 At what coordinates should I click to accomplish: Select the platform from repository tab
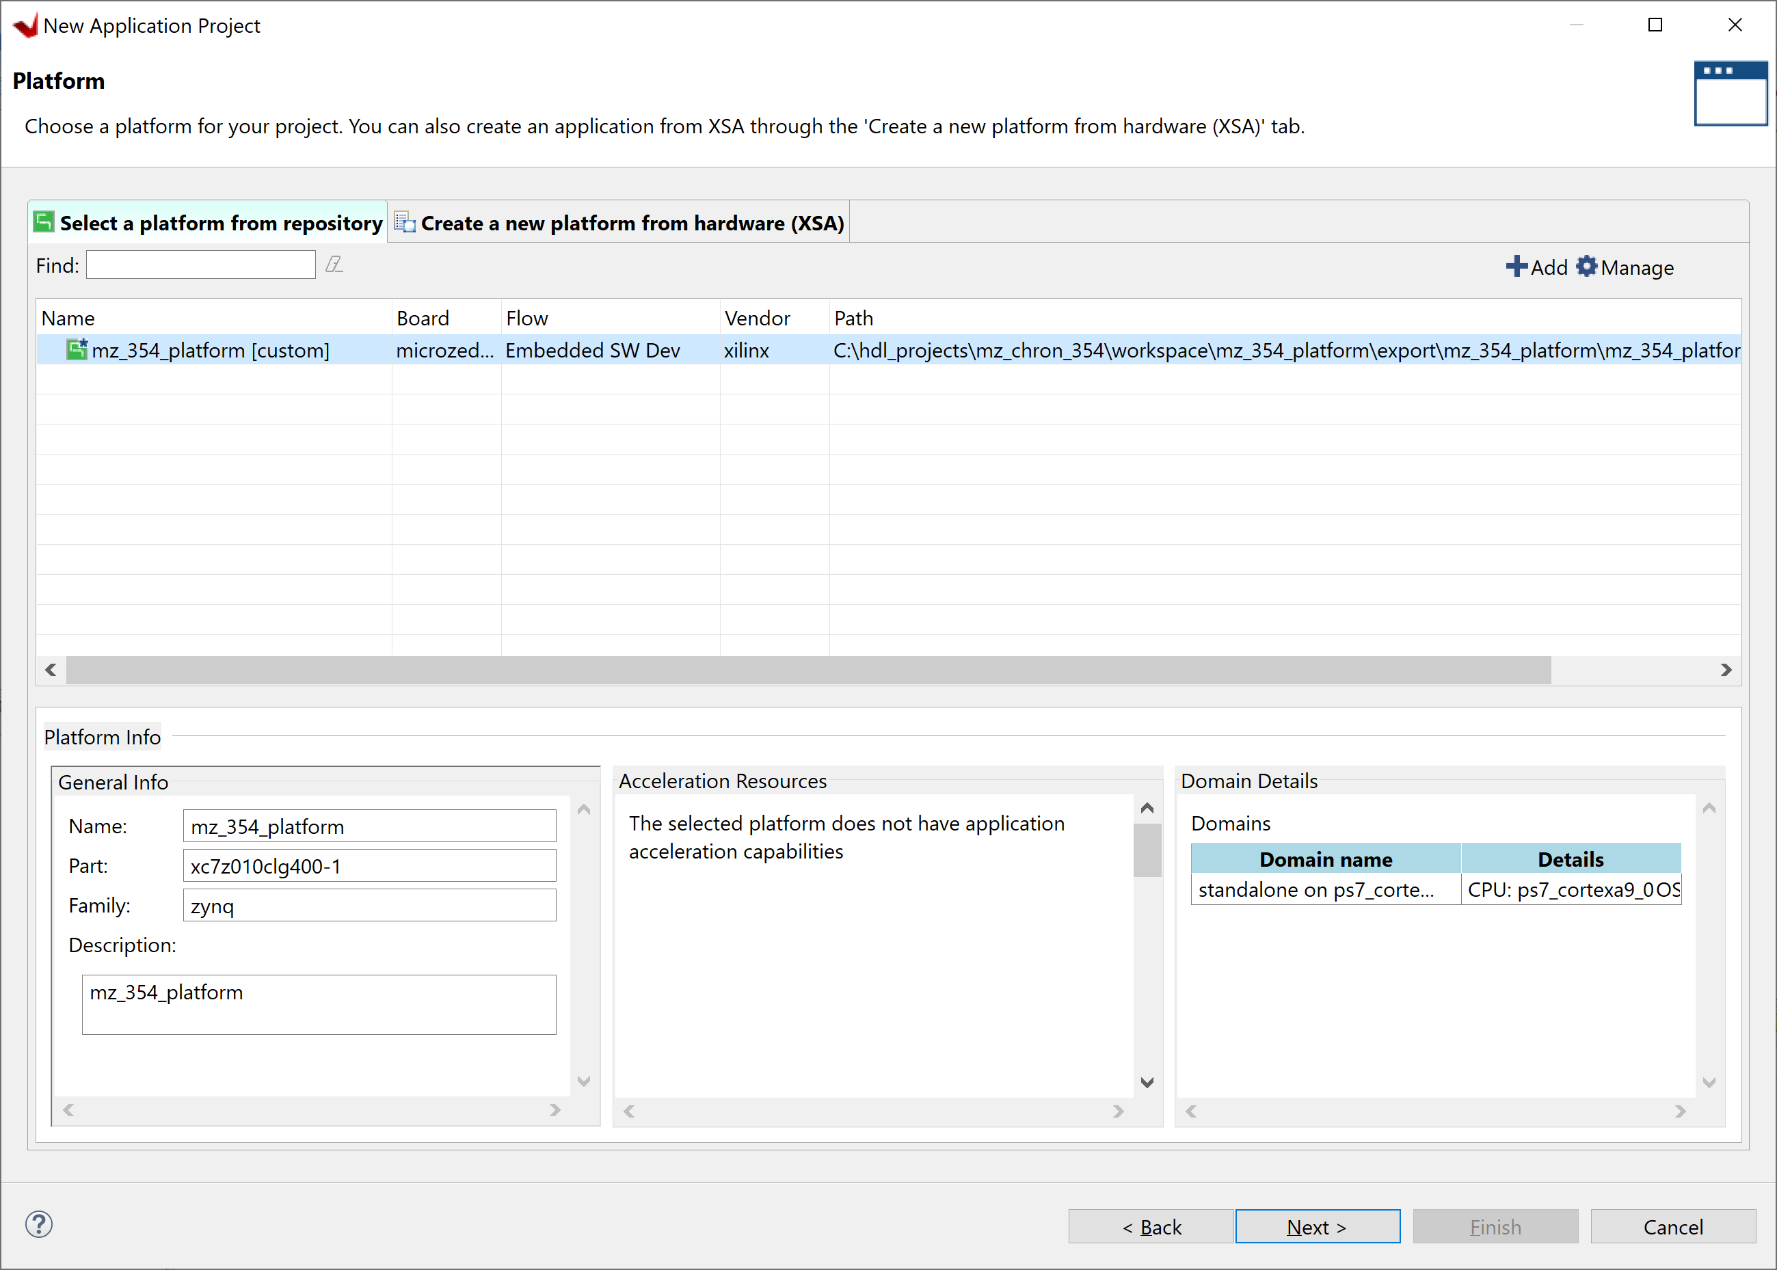pyautogui.click(x=221, y=224)
